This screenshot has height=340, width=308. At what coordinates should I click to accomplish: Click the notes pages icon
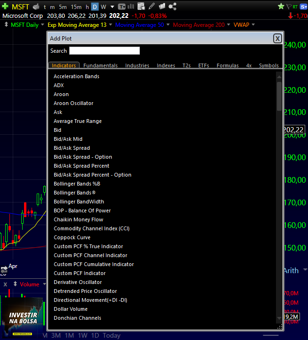pyautogui.click(x=162, y=6)
